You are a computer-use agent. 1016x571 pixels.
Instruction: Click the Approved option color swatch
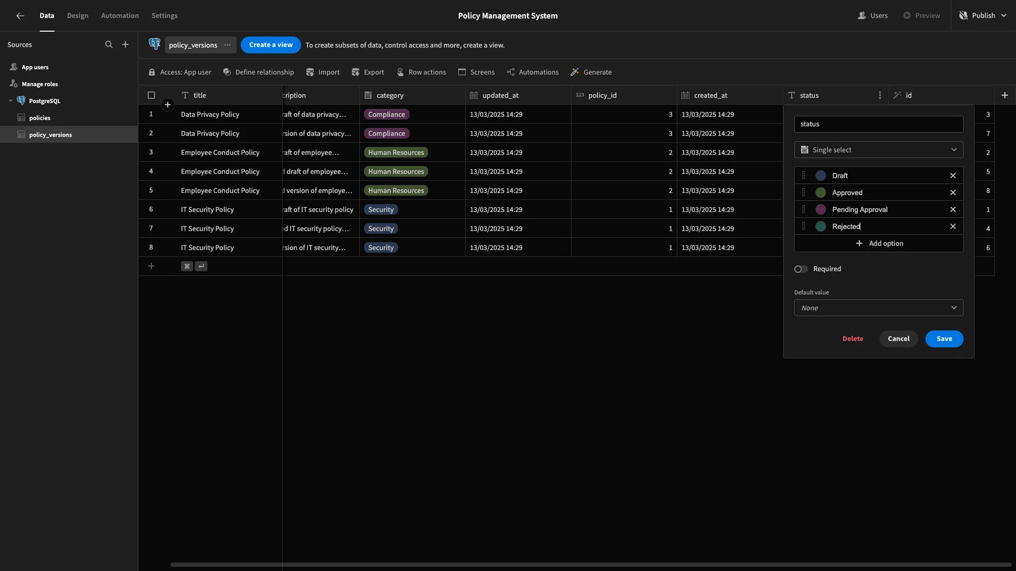[821, 192]
